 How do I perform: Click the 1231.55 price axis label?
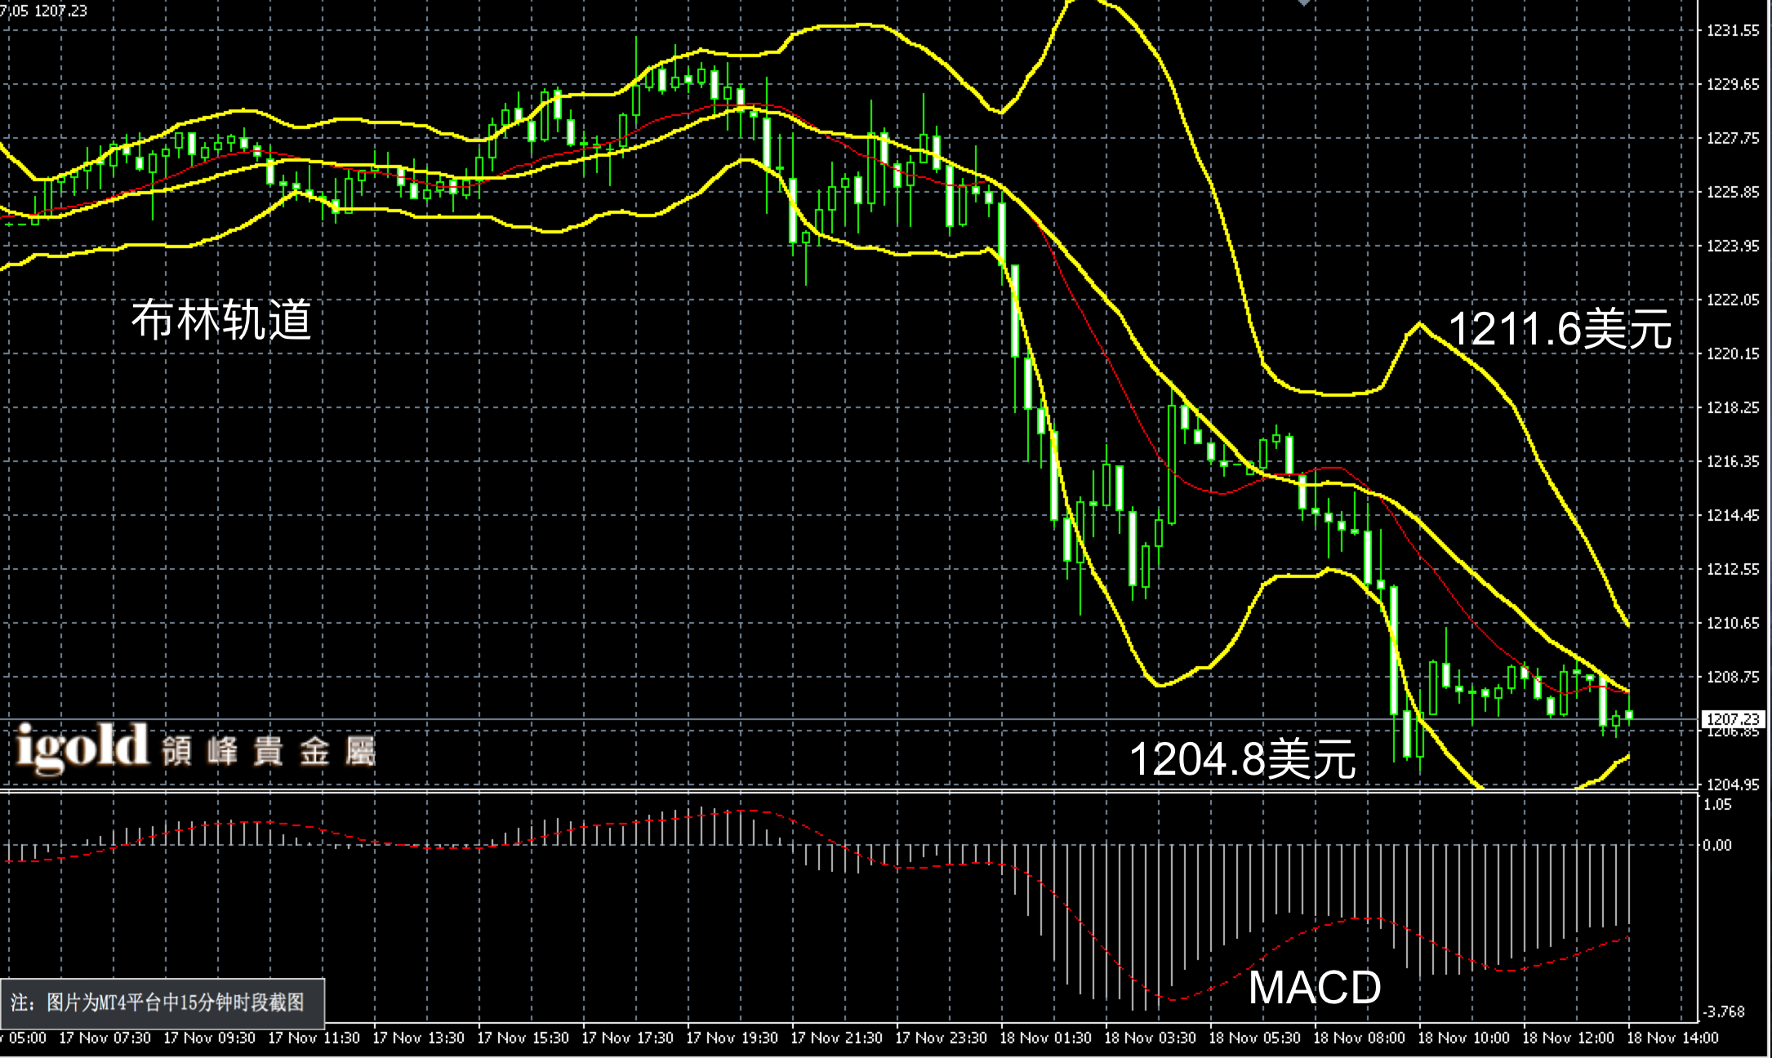tap(1733, 31)
